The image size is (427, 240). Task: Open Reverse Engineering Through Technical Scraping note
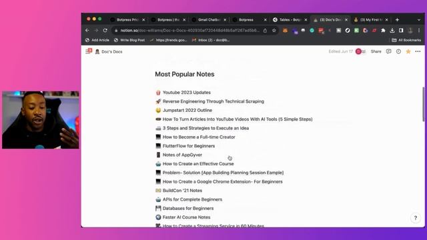coord(213,101)
